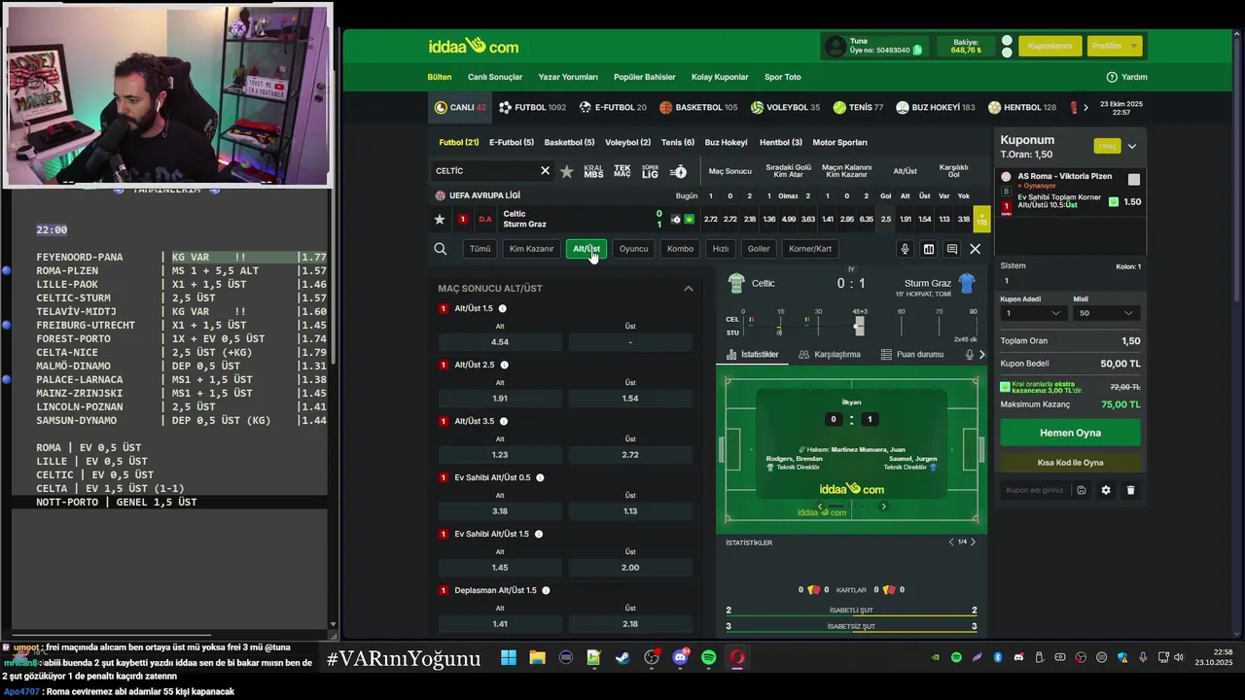Open Popüler Bahisler link
The image size is (1245, 700).
pos(644,77)
